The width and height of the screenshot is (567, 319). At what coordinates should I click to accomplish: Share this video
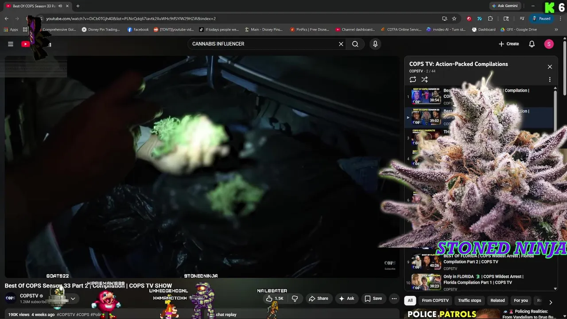pos(318,299)
